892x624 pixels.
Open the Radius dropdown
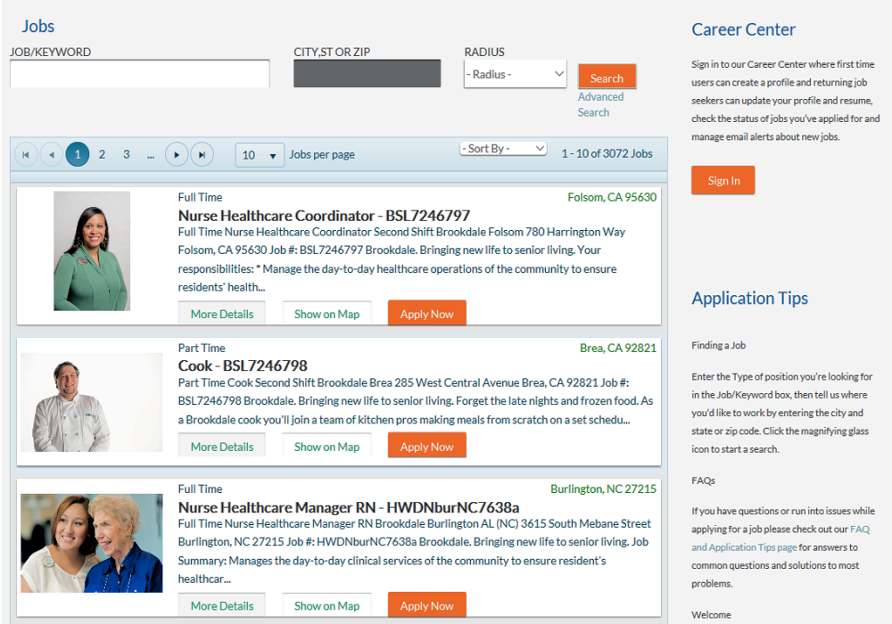pos(515,74)
